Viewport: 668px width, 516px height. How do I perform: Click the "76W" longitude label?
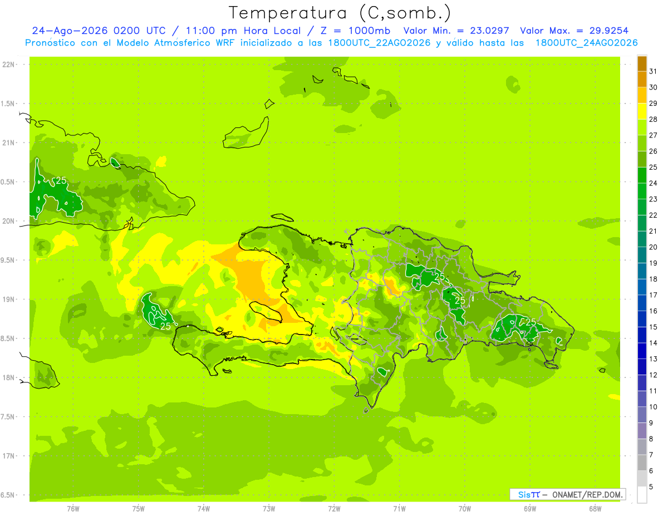[73, 509]
